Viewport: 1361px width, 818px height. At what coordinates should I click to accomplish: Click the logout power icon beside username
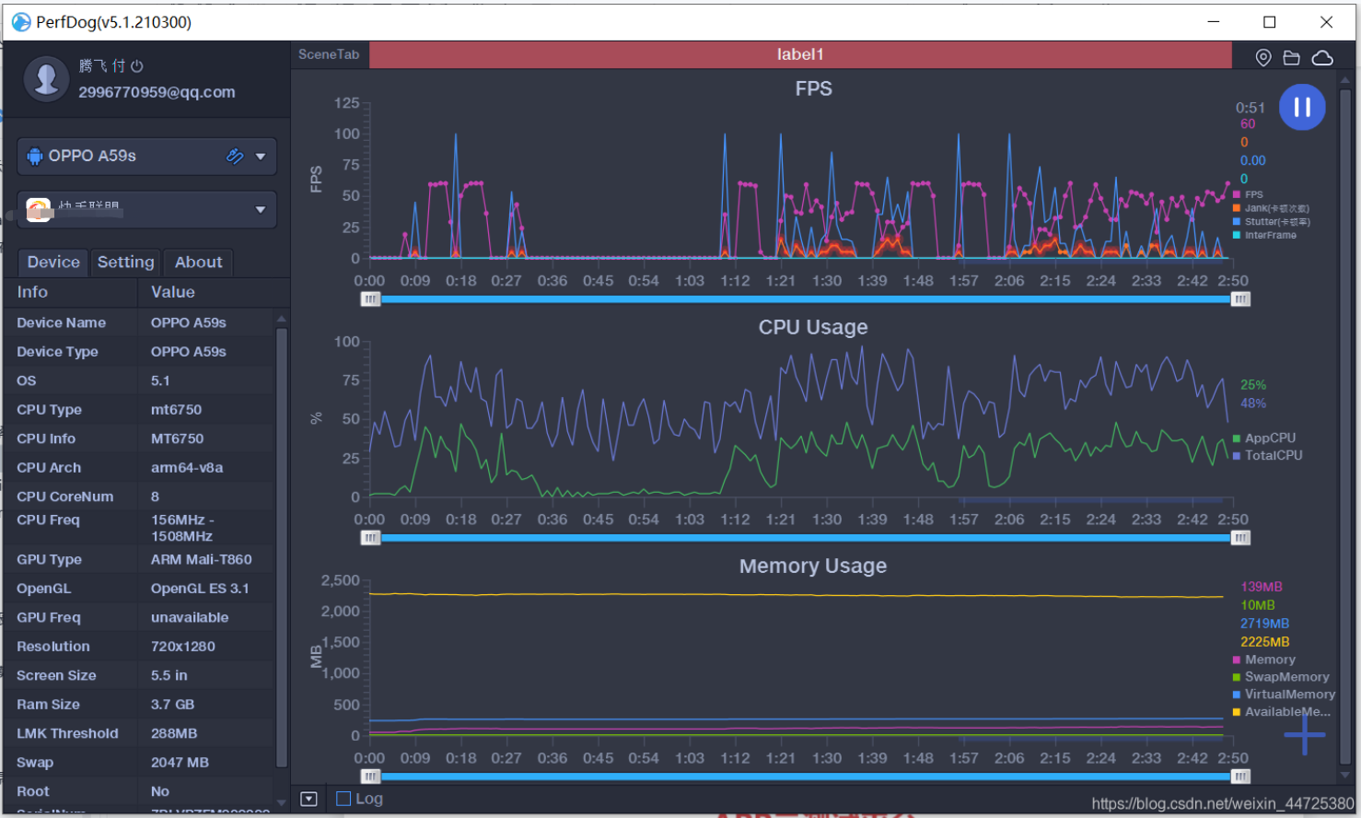tap(137, 66)
